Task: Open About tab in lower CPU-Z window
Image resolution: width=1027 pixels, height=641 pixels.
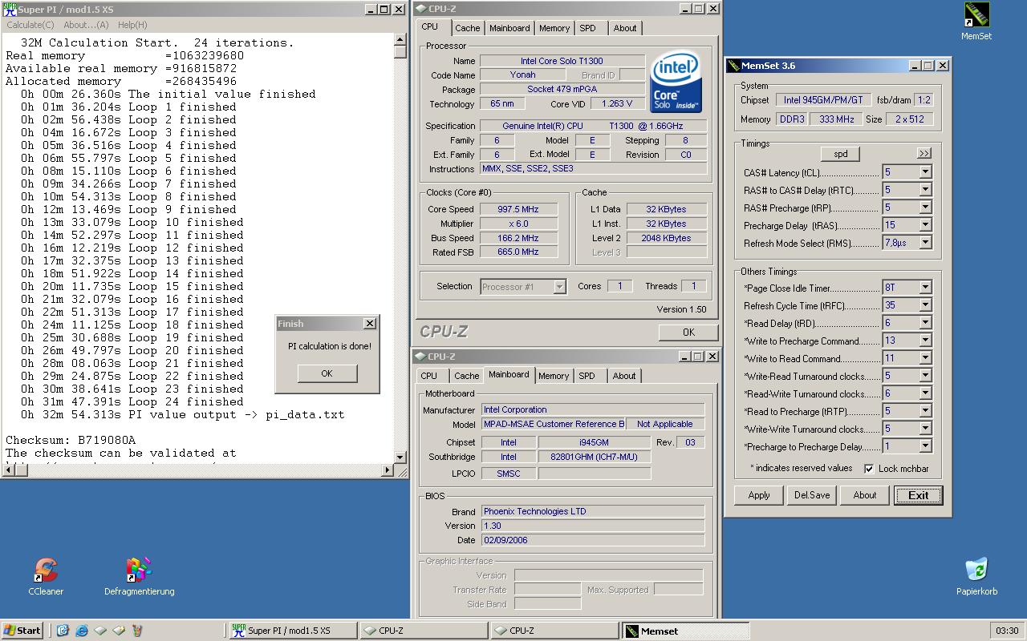Action: click(624, 376)
